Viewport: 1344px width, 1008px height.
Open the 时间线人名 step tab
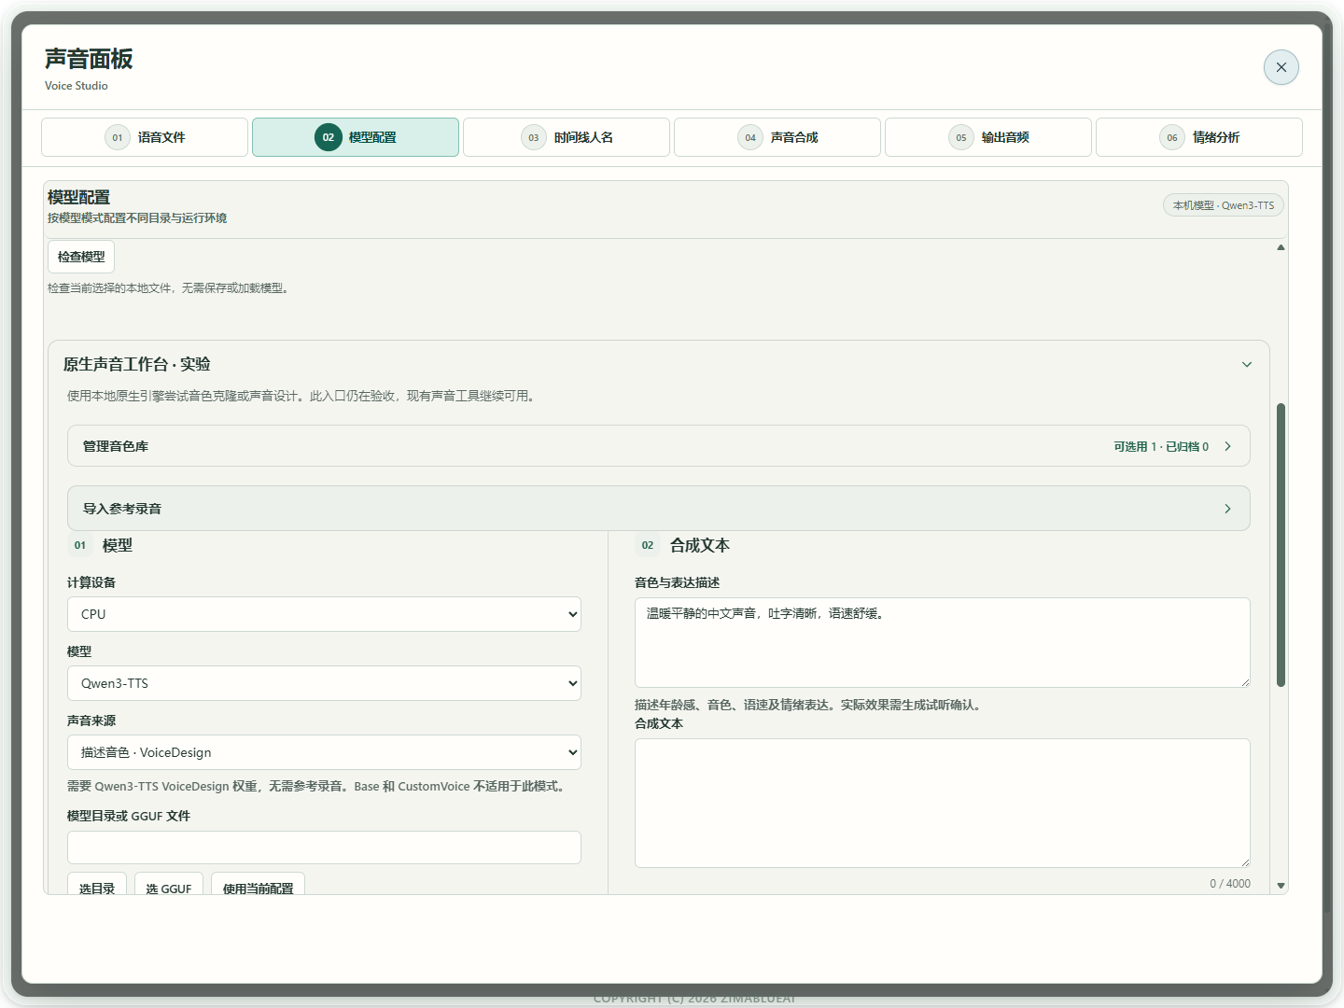click(x=567, y=137)
